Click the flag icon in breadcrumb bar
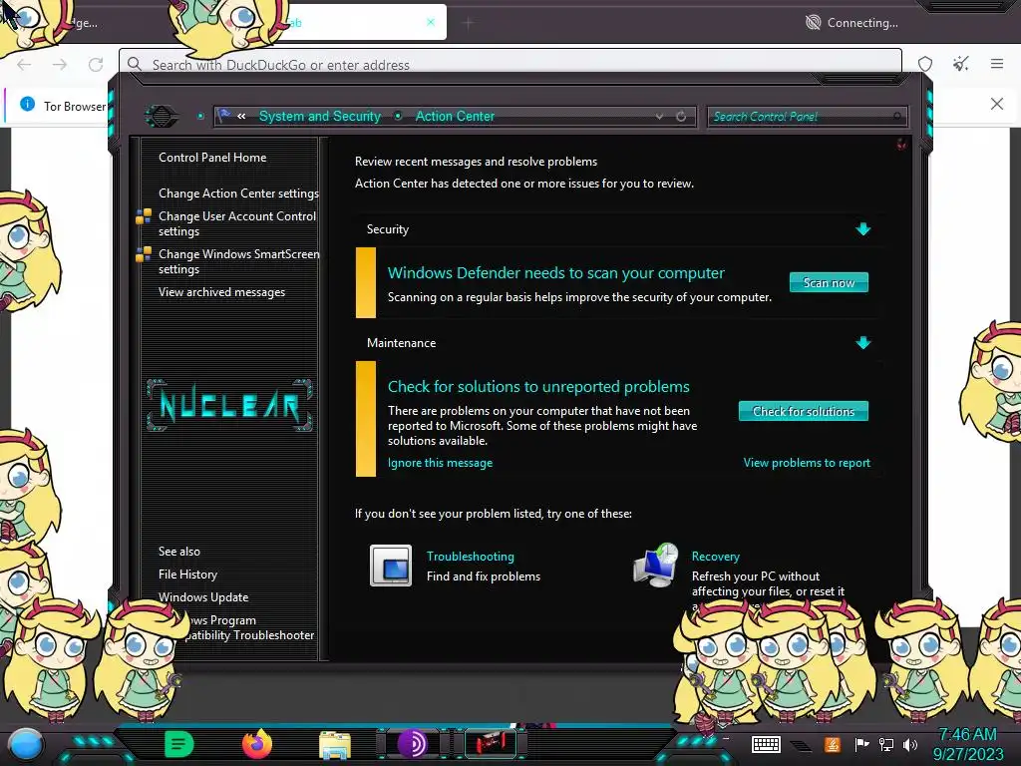Viewport: 1021px width, 766px height. (x=224, y=116)
